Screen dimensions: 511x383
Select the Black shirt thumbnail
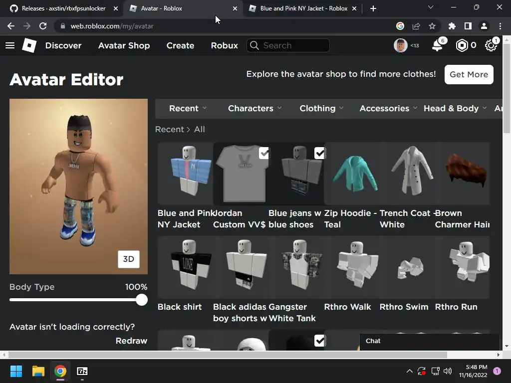click(186, 267)
